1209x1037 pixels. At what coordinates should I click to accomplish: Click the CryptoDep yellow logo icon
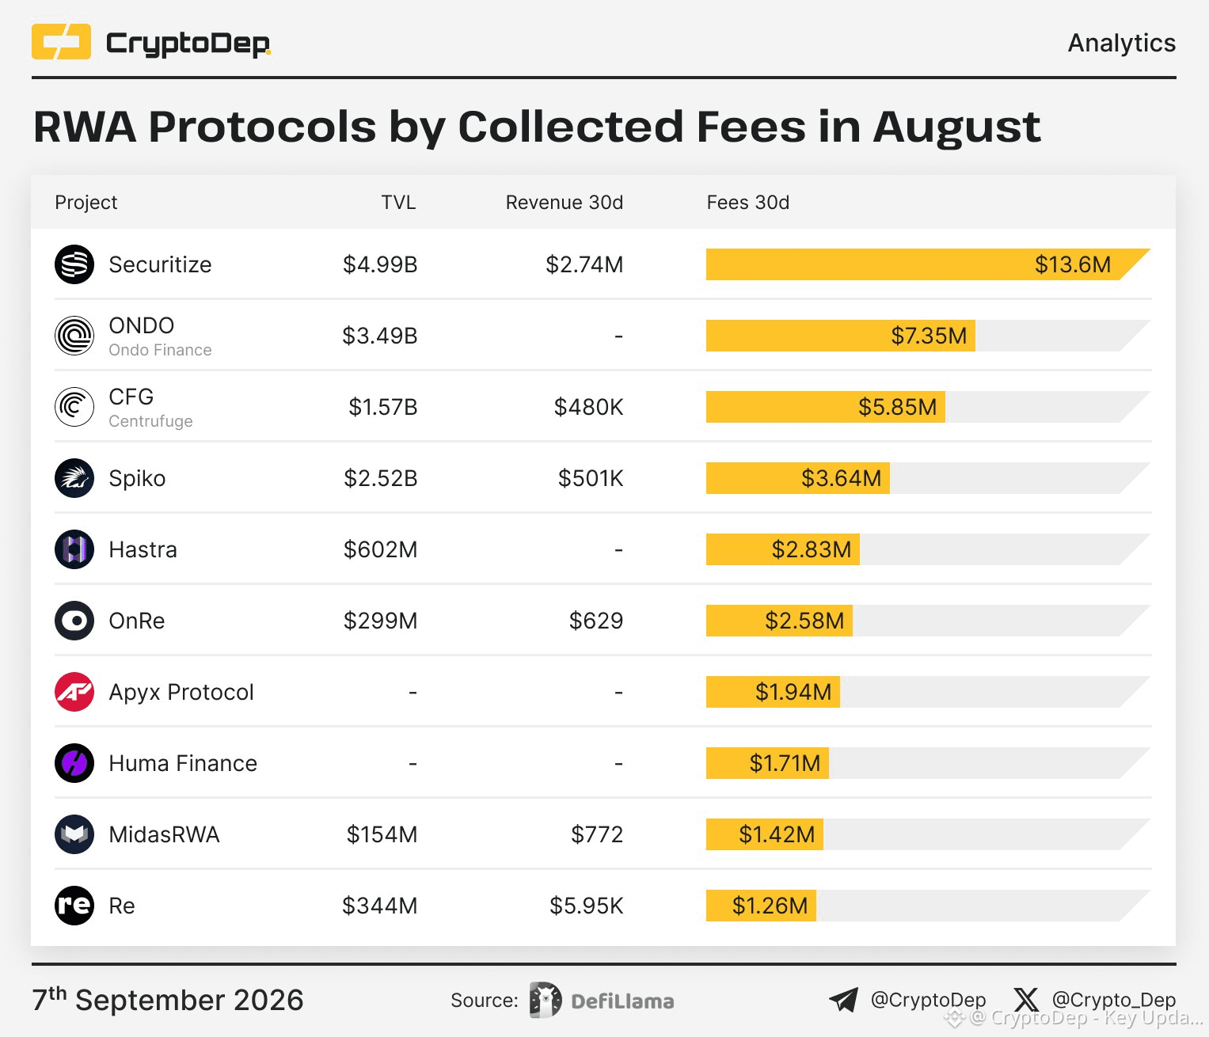coord(61,42)
